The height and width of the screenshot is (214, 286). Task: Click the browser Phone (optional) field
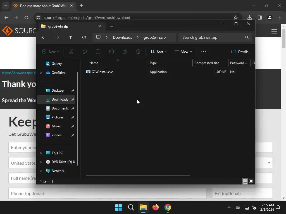point(108,193)
